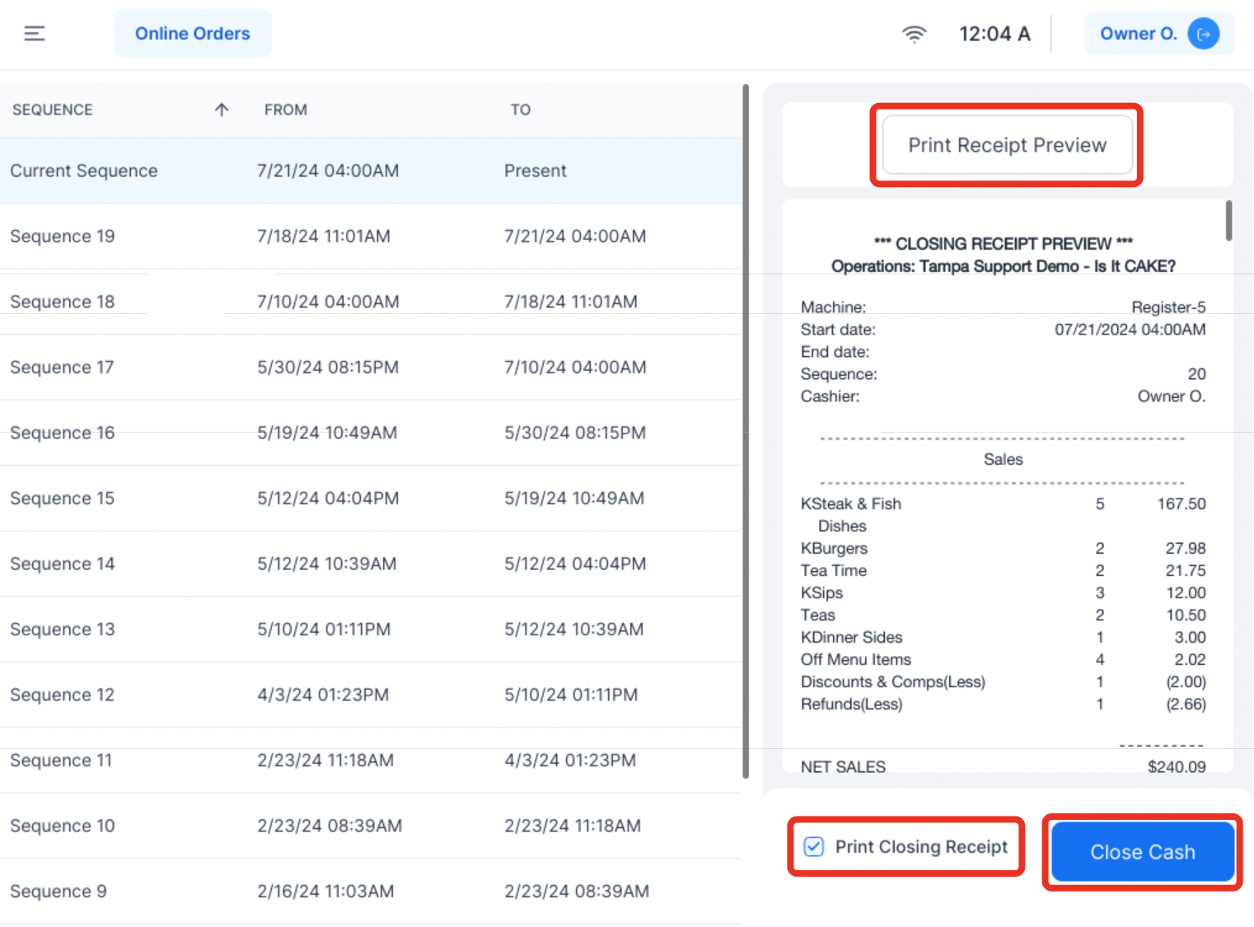Select the Sequence 9 row
Screen dimensions: 1254x927
[x=371, y=892]
